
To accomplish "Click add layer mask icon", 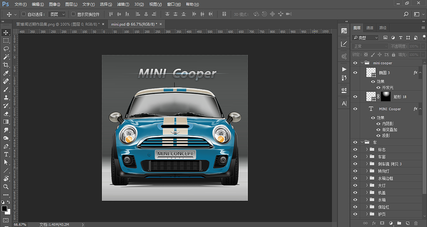I will pyautogui.click(x=382, y=223).
